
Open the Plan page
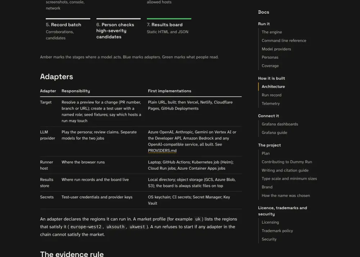[x=266, y=153]
